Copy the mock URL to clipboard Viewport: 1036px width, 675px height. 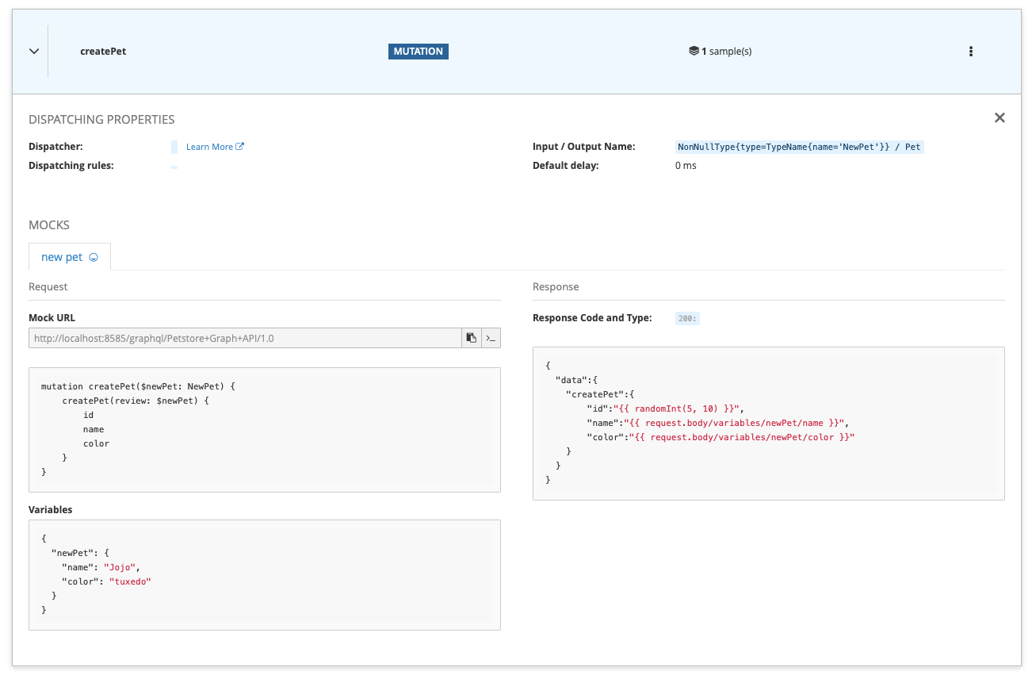tap(472, 337)
